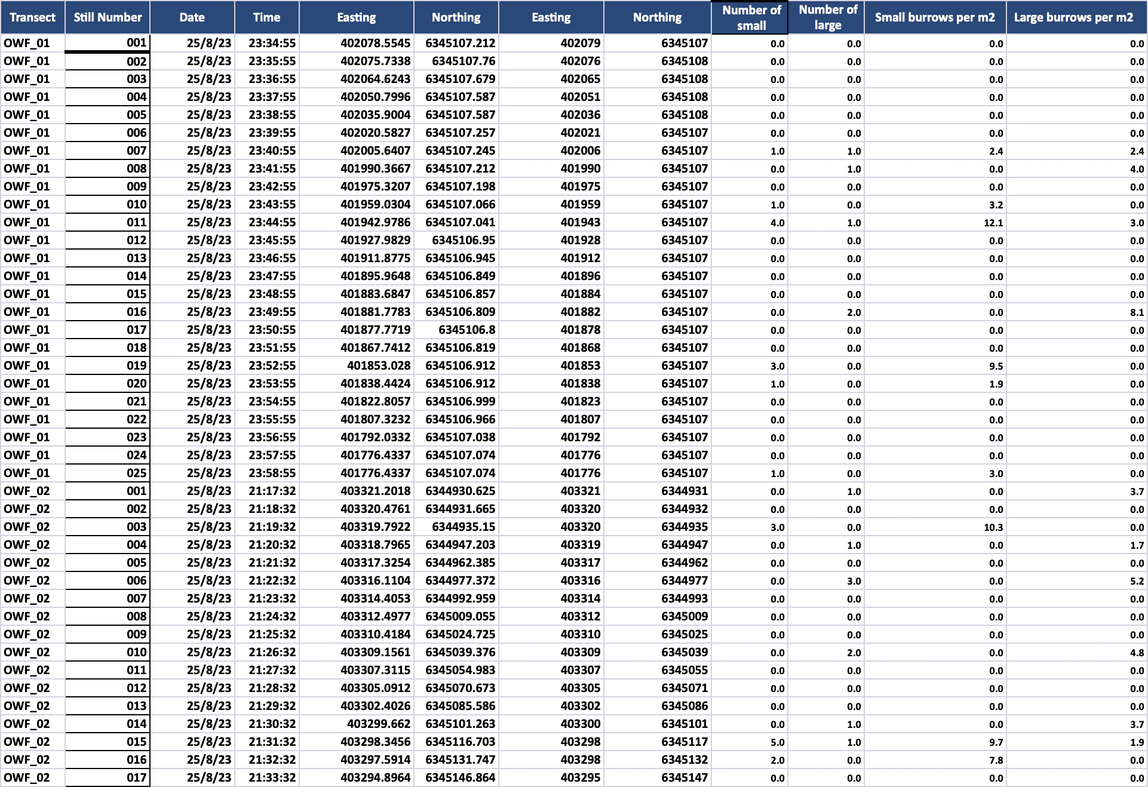Select large burrows density 4.8
The width and height of the screenshot is (1148, 787).
[1076, 652]
